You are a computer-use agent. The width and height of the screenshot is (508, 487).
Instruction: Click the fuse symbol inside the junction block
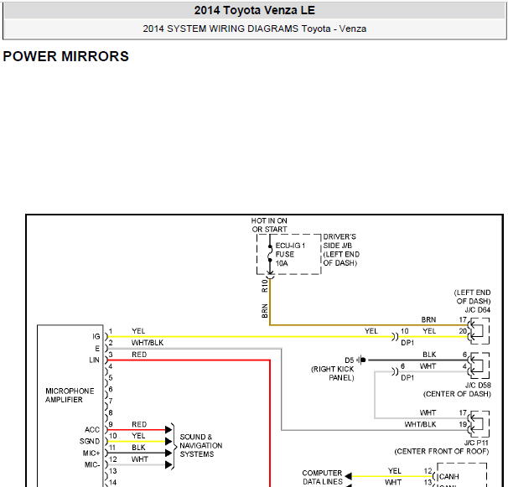tap(270, 253)
